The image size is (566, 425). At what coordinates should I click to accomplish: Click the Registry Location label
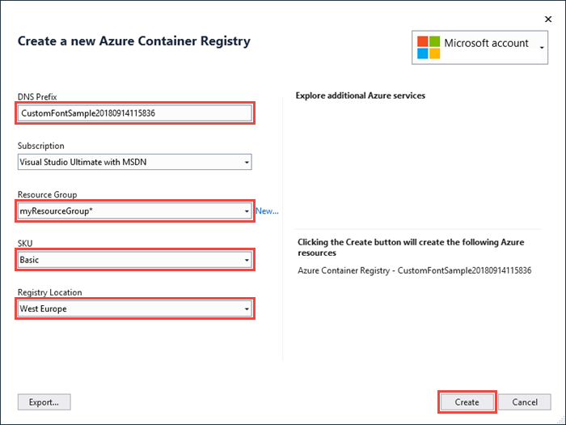click(x=50, y=292)
